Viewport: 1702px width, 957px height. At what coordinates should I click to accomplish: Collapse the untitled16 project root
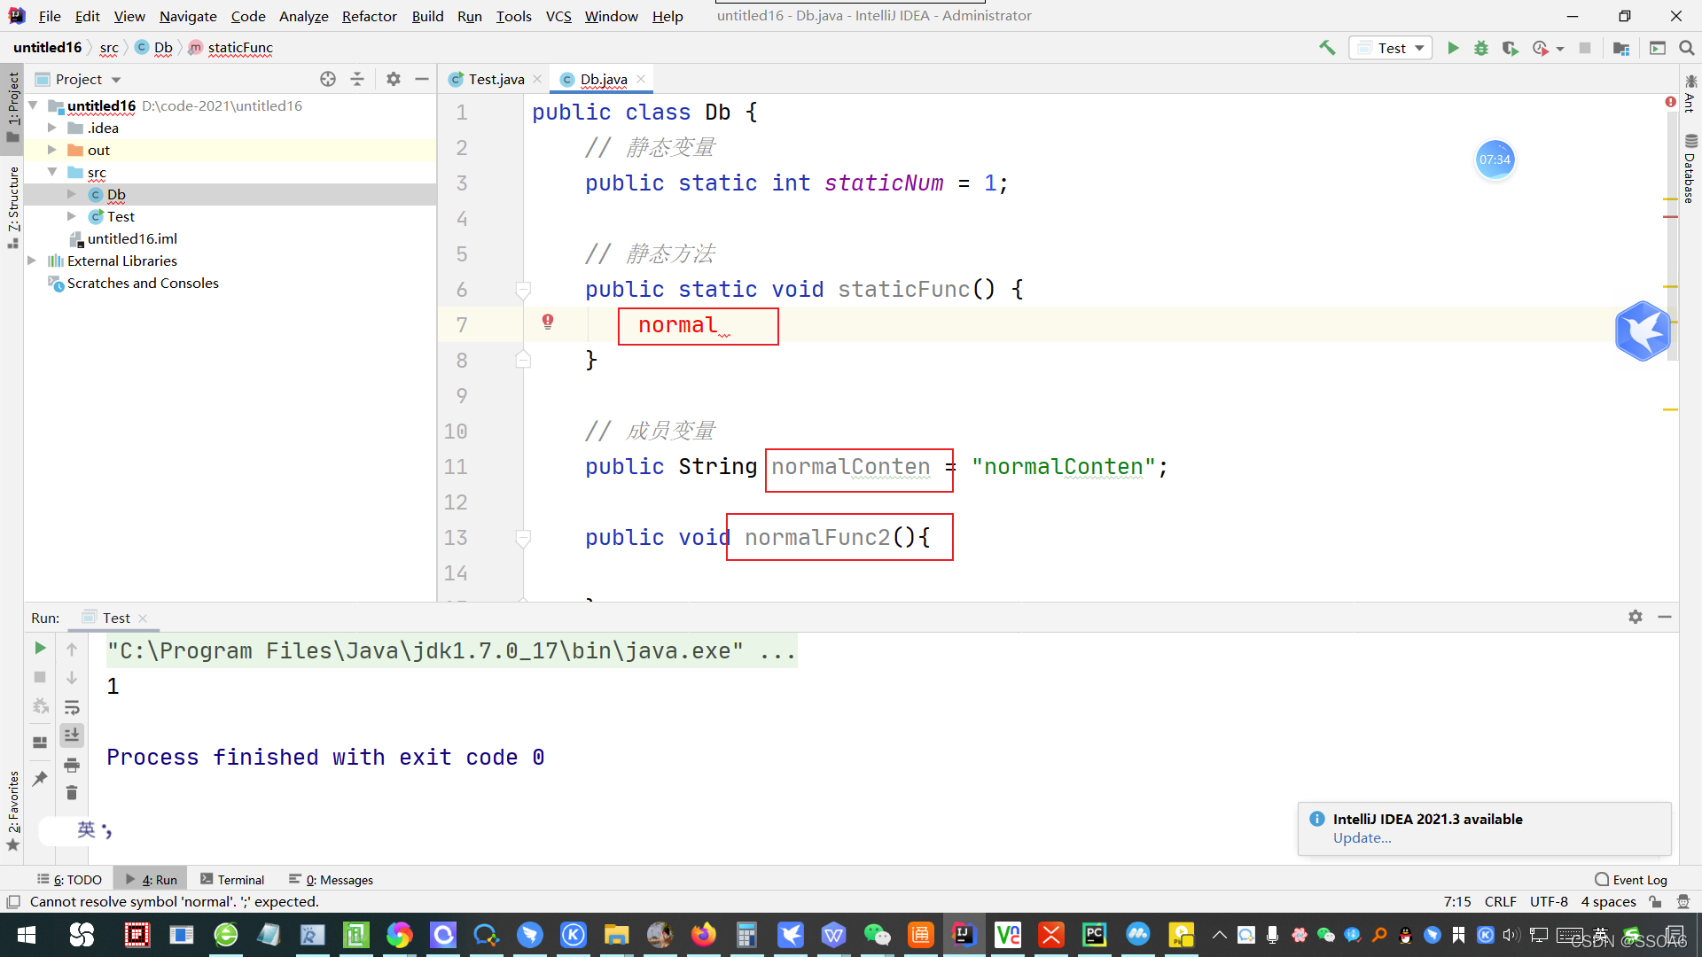[x=33, y=105]
